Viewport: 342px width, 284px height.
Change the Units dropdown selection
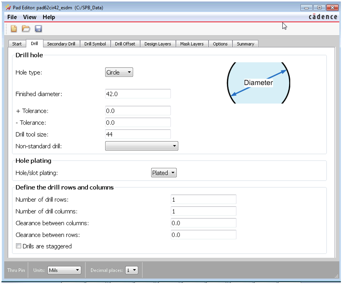click(64, 270)
